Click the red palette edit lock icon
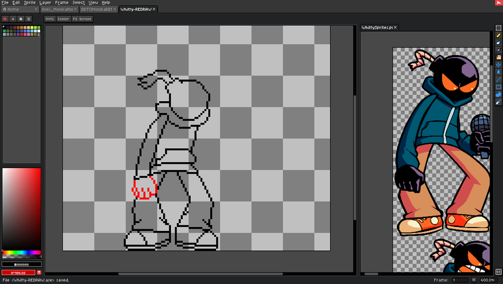Viewport: 503px width, 284px height. [5, 19]
